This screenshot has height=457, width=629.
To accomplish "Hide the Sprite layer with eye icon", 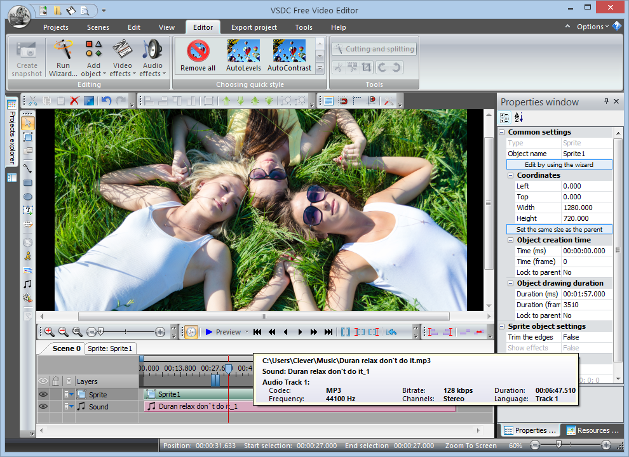I will (x=43, y=394).
